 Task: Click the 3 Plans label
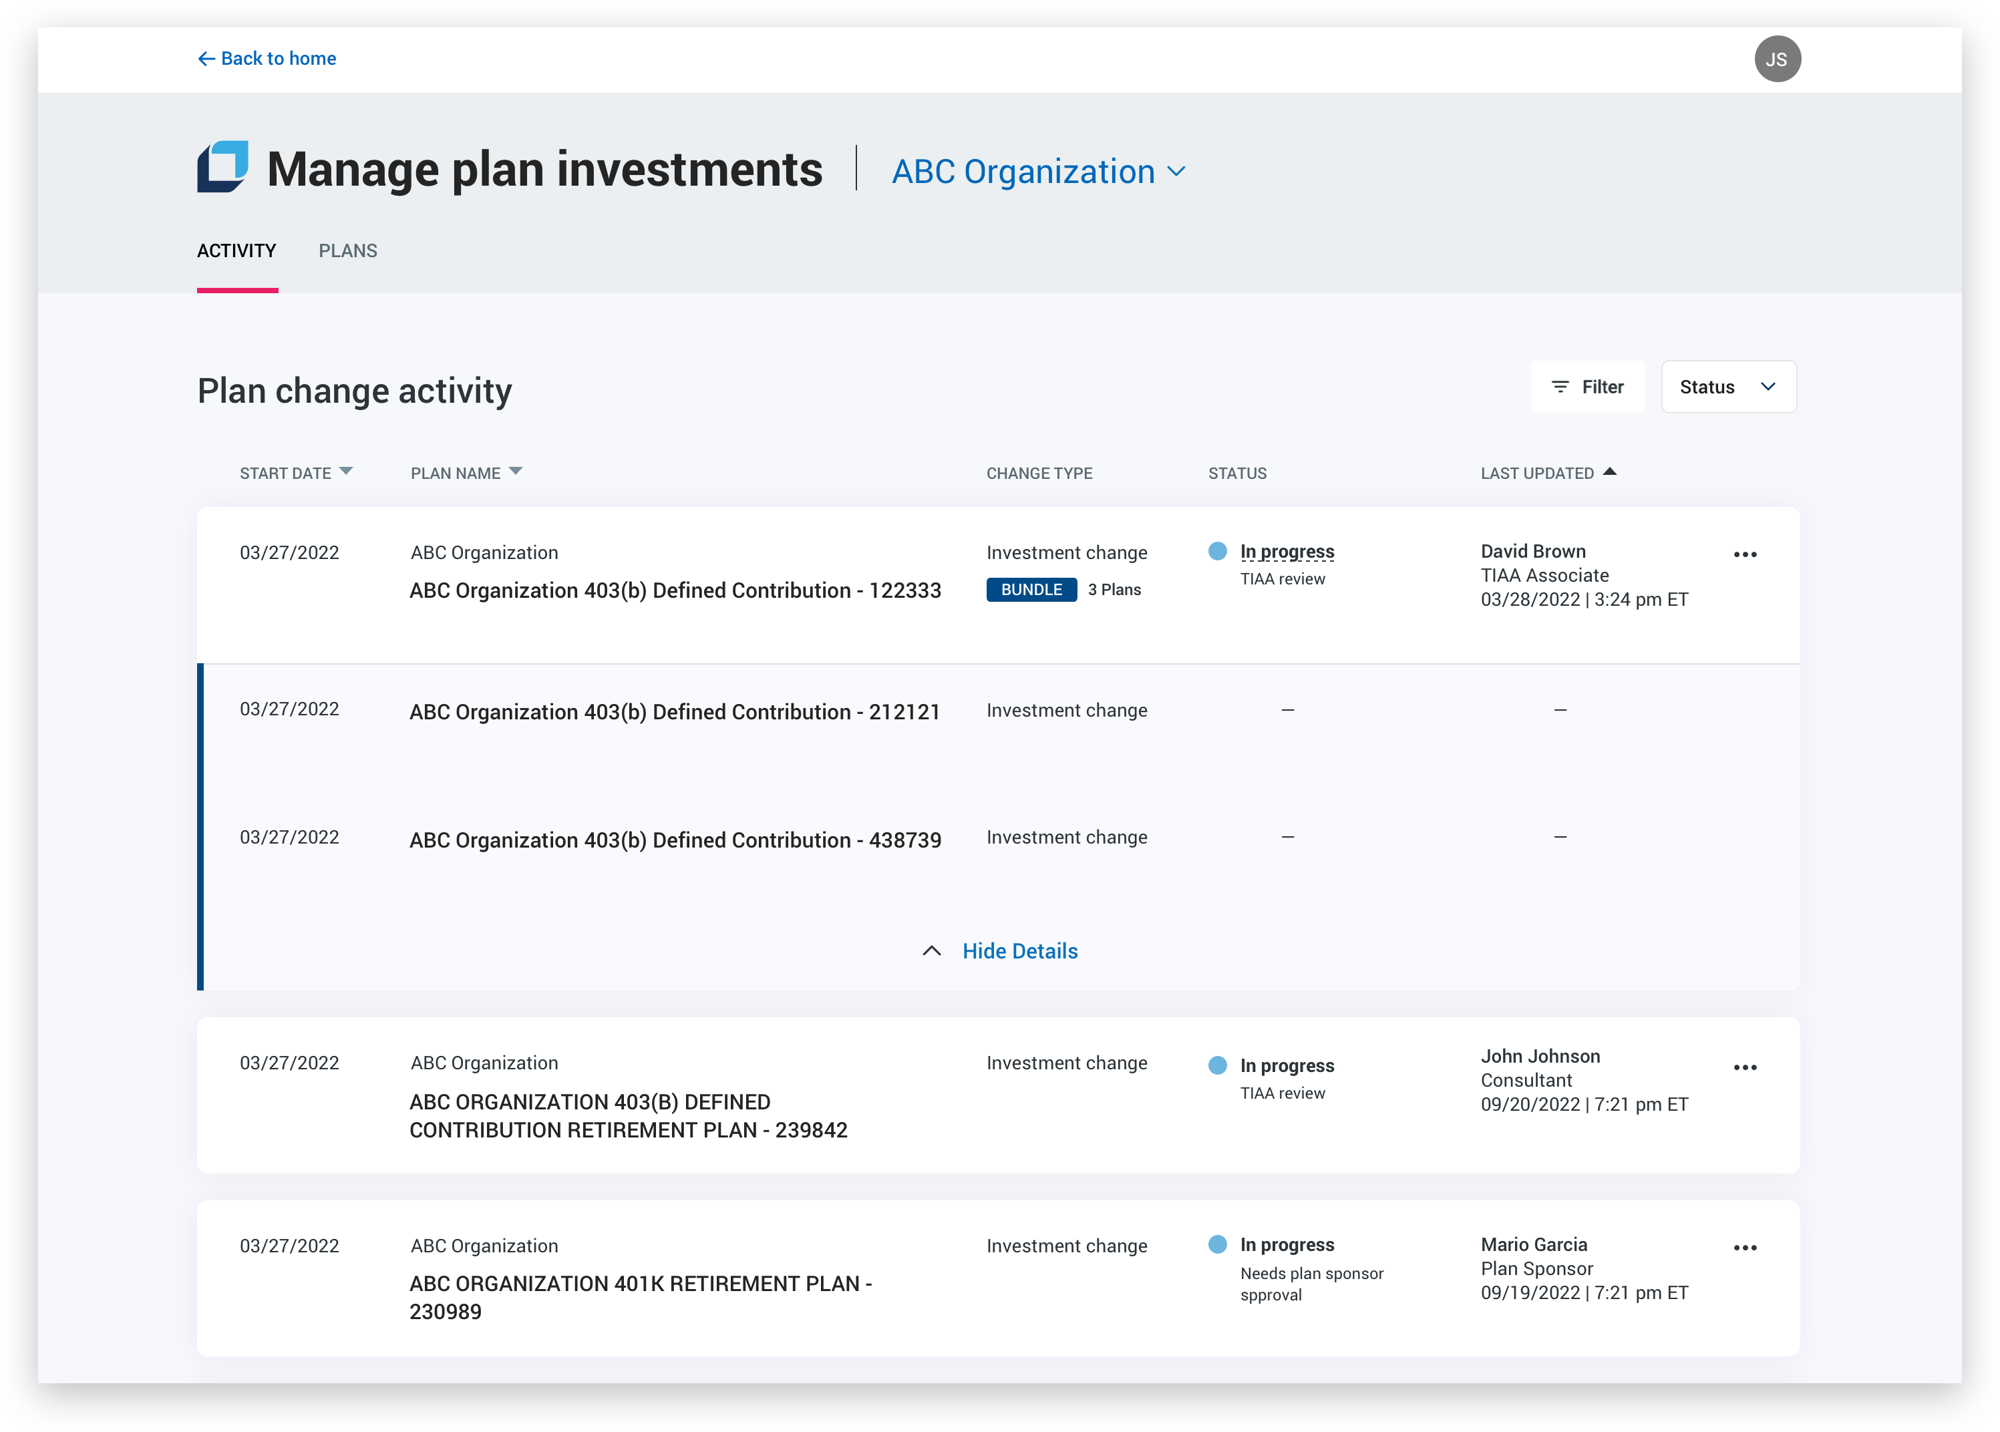pos(1114,589)
